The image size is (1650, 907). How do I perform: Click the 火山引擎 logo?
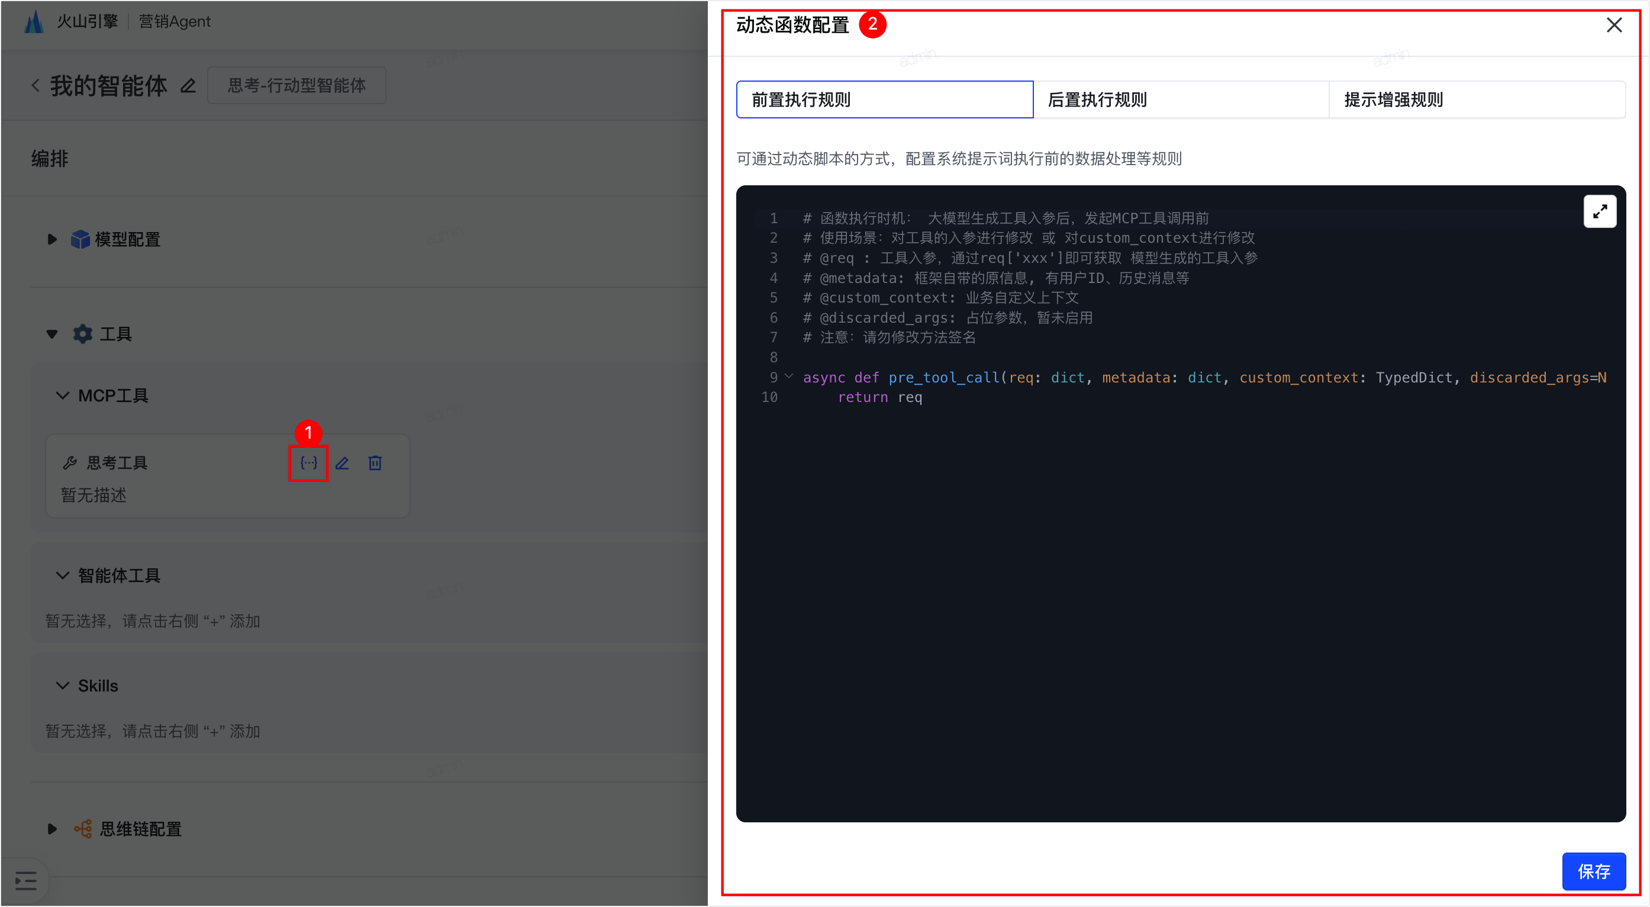(x=33, y=21)
